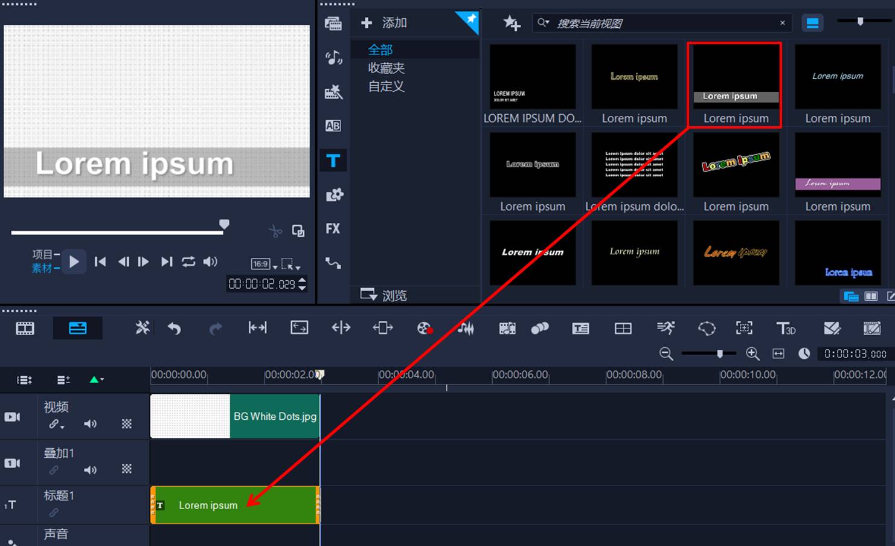895x546 pixels.
Task: Click the roll tool icon
Action: (341, 327)
